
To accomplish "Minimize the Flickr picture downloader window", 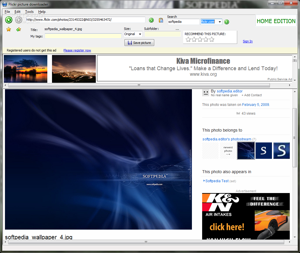I will click(x=272, y=3).
